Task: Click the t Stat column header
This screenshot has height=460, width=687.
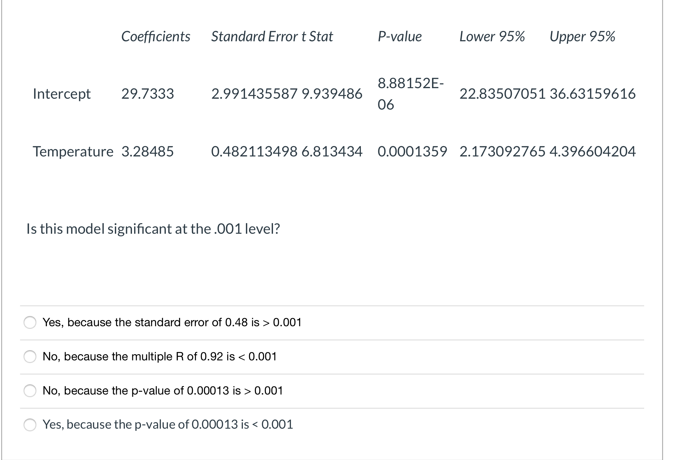Action: [x=317, y=37]
